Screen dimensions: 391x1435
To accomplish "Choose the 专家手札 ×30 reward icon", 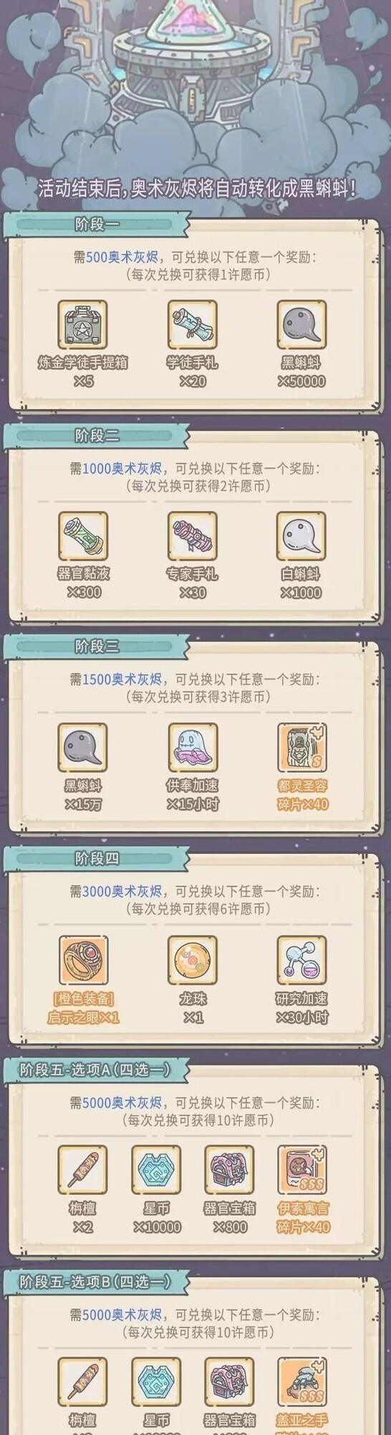I will click(192, 536).
